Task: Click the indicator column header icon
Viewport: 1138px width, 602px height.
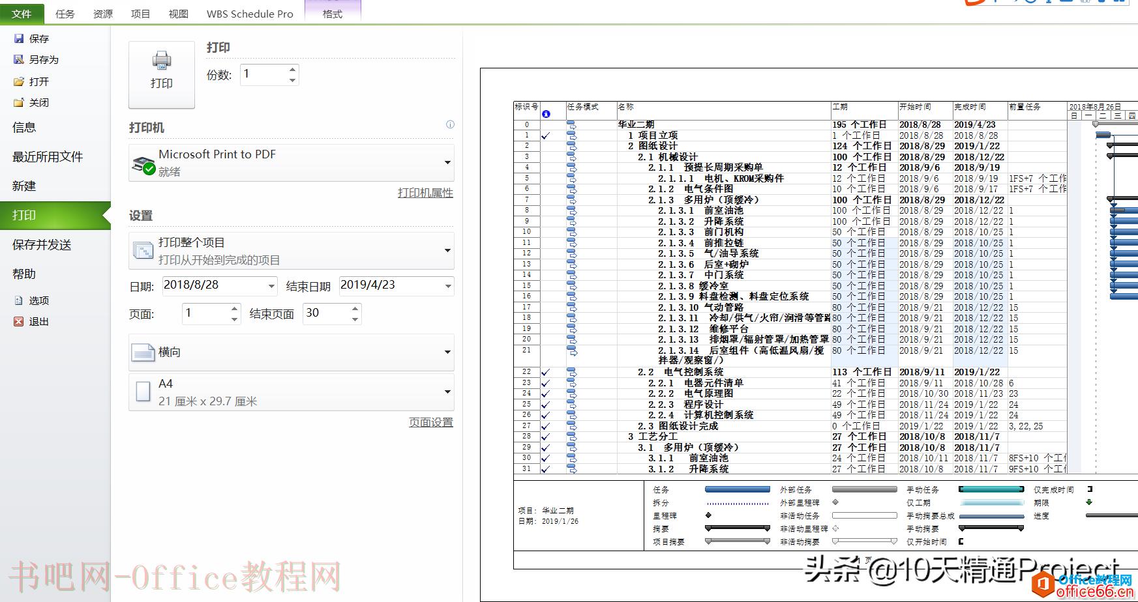Action: point(547,114)
